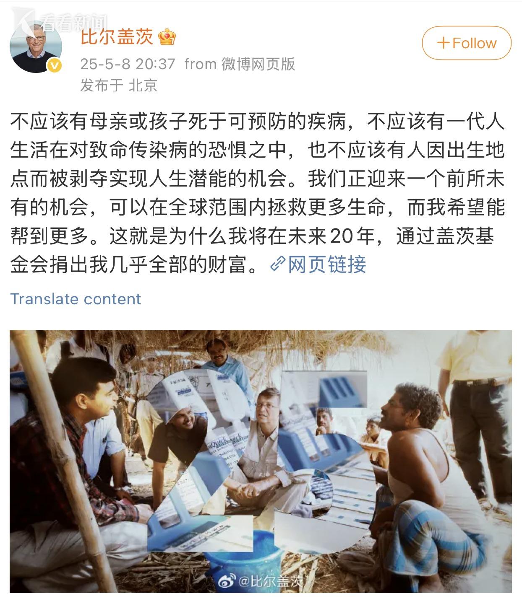Open the 比尔盖茨 username link

tap(117, 37)
